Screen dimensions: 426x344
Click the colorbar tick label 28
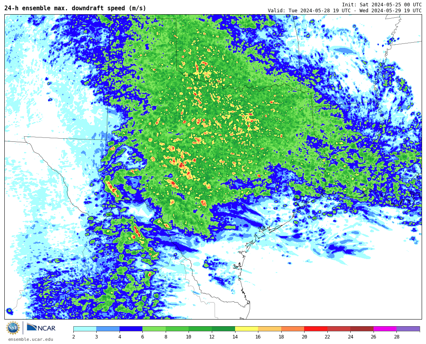pos(397,336)
